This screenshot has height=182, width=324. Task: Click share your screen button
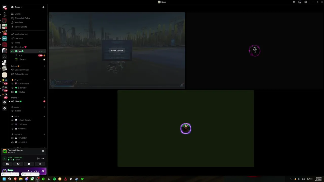pyautogui.click(x=18, y=164)
